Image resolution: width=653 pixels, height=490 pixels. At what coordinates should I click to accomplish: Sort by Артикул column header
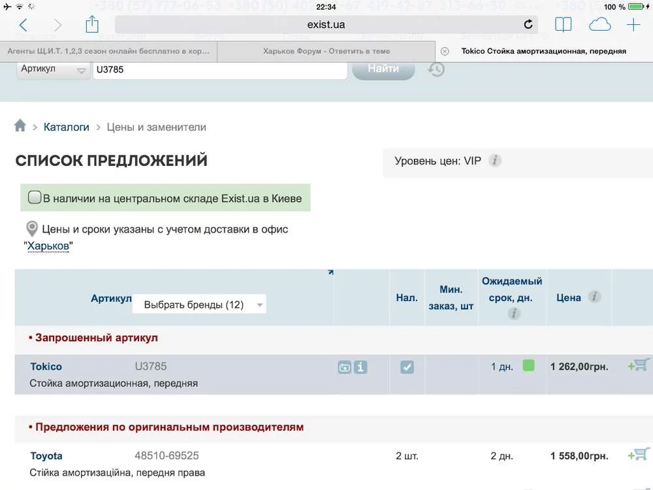point(111,299)
